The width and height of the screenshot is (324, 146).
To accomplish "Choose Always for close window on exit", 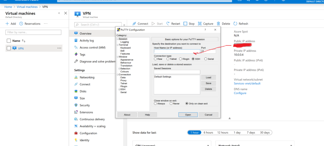I will coord(155,103).
